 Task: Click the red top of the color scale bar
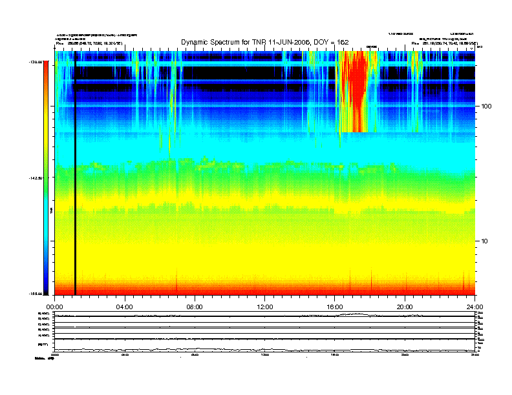point(46,67)
